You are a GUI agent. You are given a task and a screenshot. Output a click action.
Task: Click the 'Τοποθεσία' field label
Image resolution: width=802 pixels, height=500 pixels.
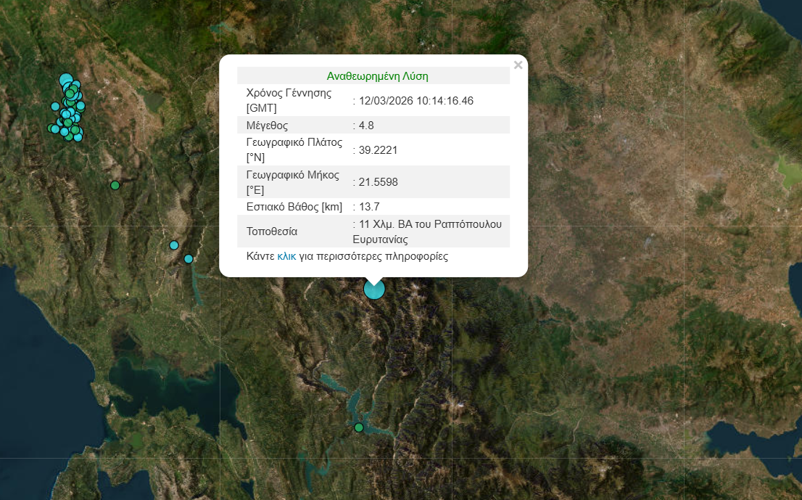pyautogui.click(x=272, y=231)
